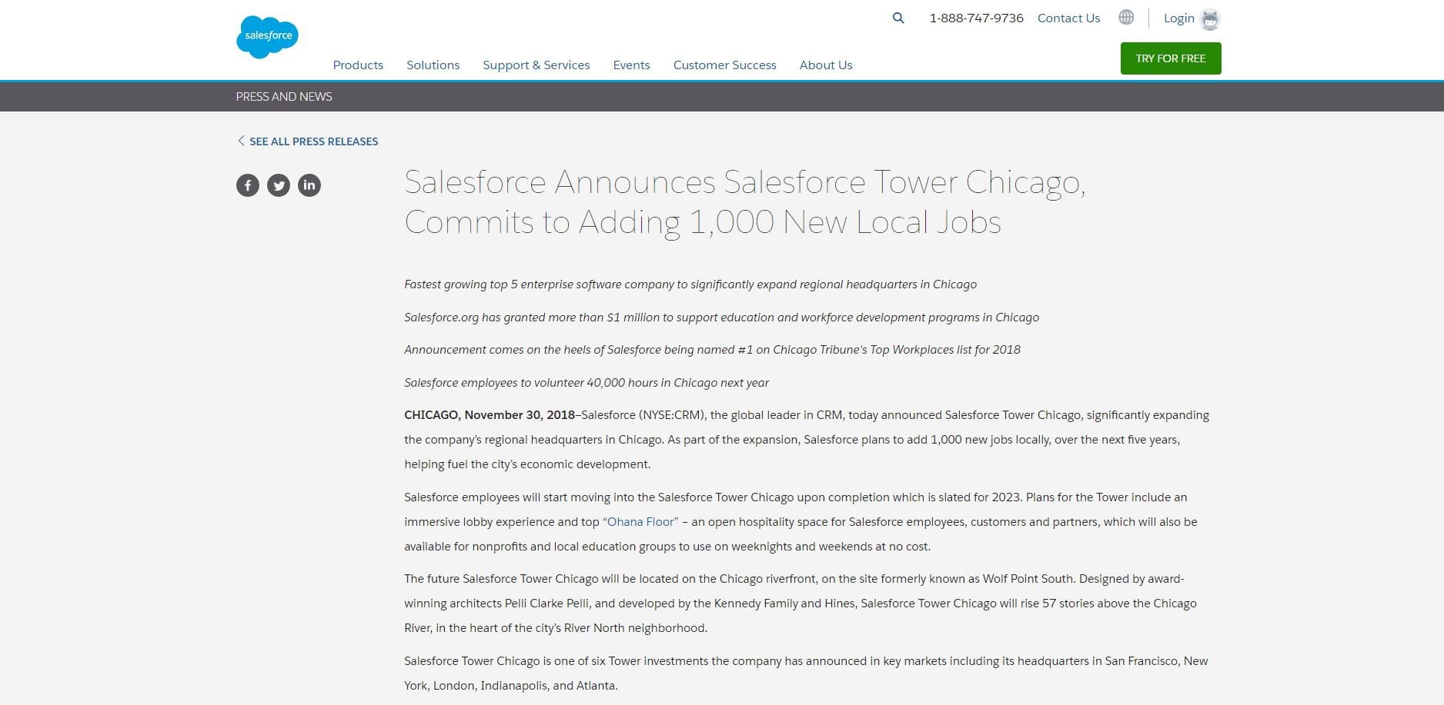Click the Salesforce cloud logo
This screenshot has width=1444, height=705.
[x=267, y=36]
